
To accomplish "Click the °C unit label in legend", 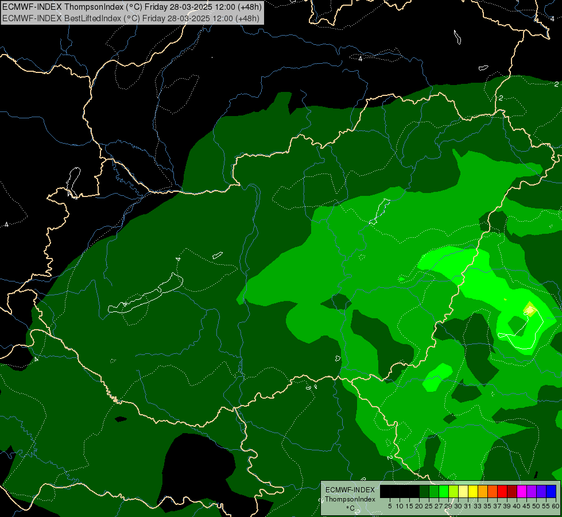I will coord(351,508).
